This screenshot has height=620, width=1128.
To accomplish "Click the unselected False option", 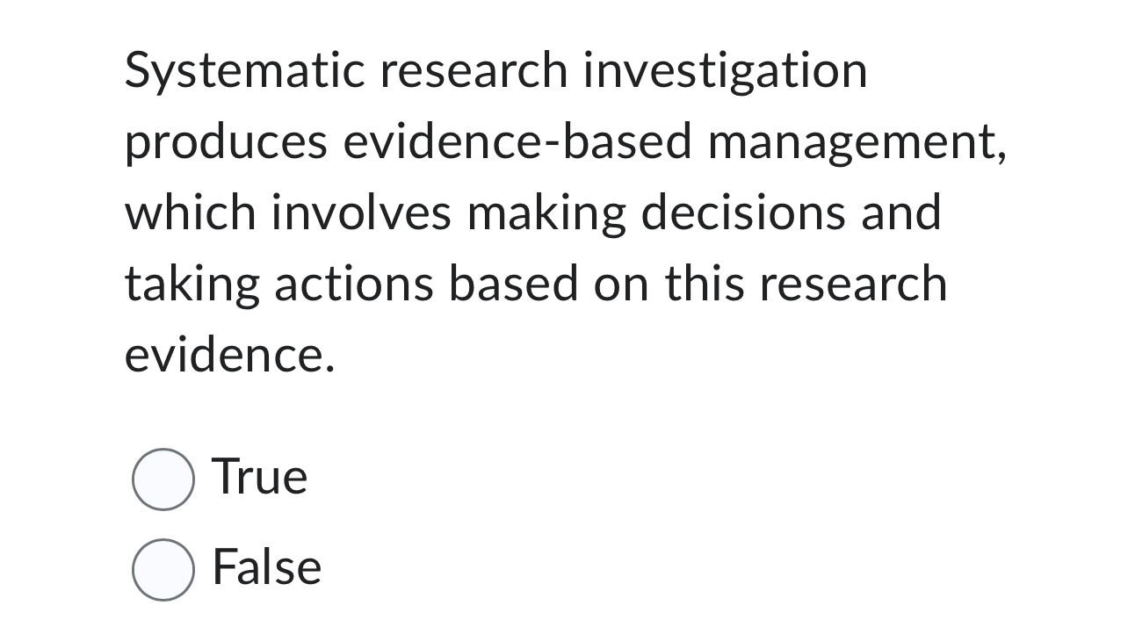I will (x=163, y=568).
